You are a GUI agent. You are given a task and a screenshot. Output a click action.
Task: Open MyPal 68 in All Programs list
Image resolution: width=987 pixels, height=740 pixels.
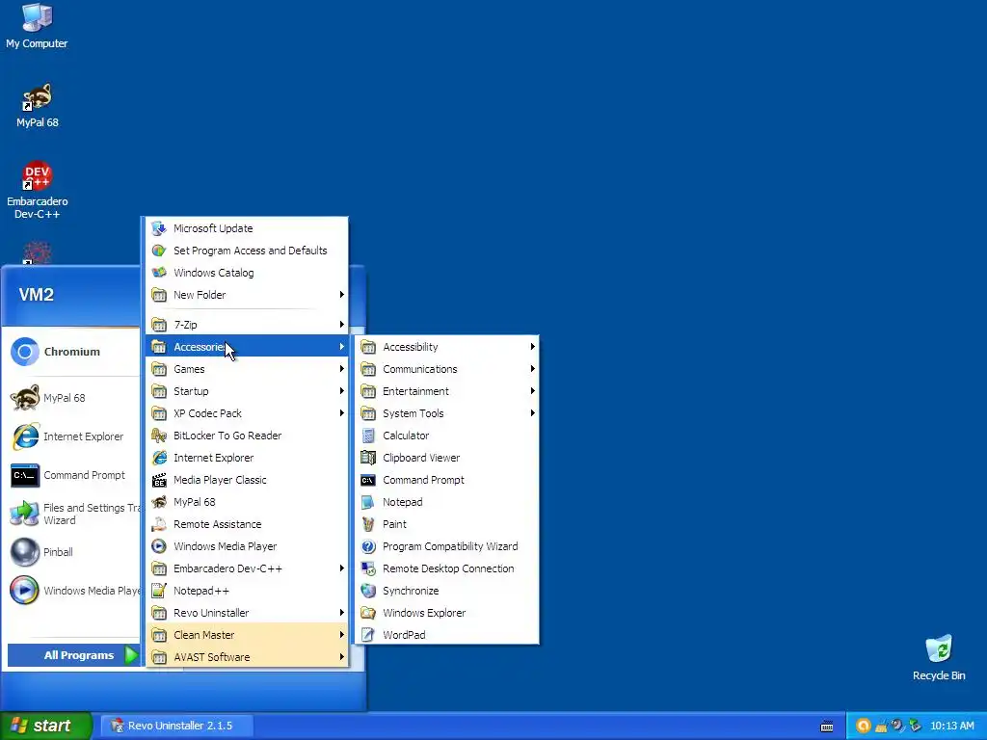pyautogui.click(x=248, y=502)
